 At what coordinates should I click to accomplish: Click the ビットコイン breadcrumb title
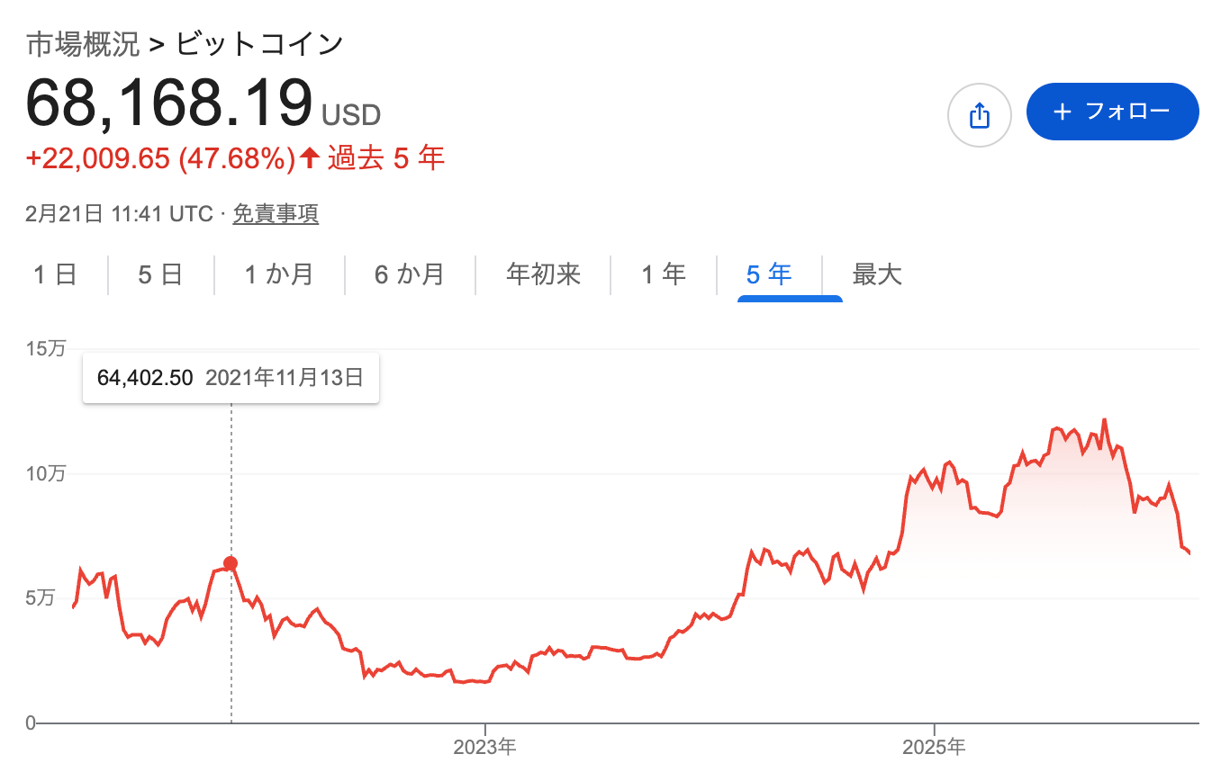point(259,45)
